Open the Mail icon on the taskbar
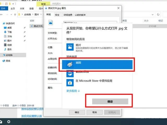The width and height of the screenshot is (167, 125). 1,122
